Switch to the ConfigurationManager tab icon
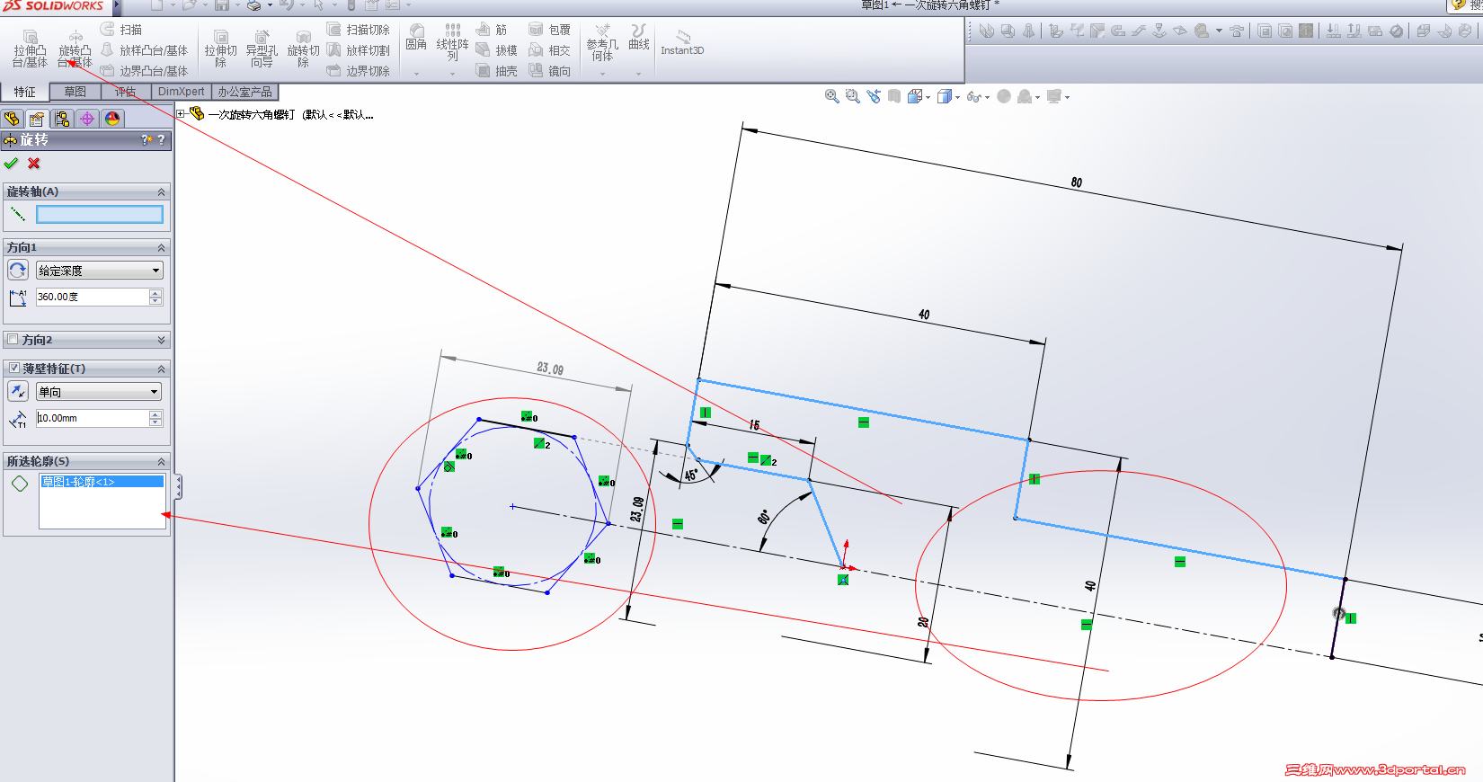 pos(62,119)
